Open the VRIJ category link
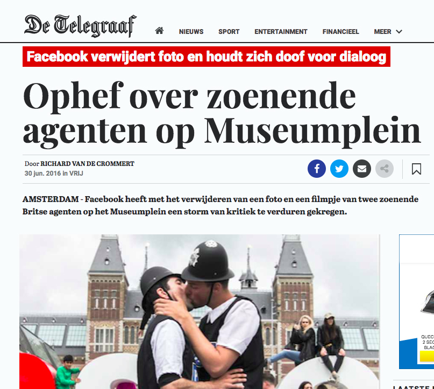This screenshot has height=389, width=434. pos(76,173)
